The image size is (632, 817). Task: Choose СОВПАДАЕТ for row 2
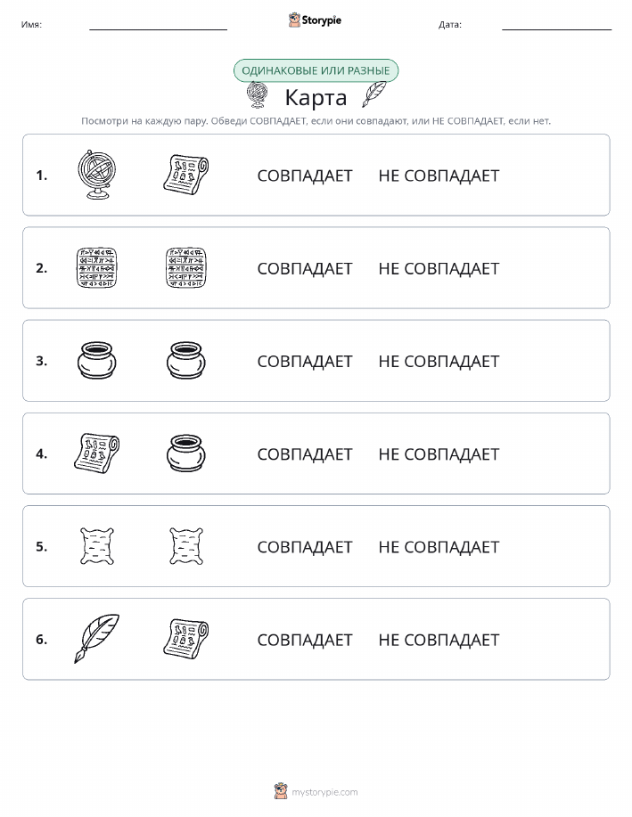[305, 268]
